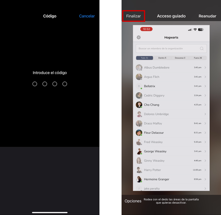Expand Dolores Umbridge row chevron
Screen dimensions: 221x215
(x=205, y=114)
